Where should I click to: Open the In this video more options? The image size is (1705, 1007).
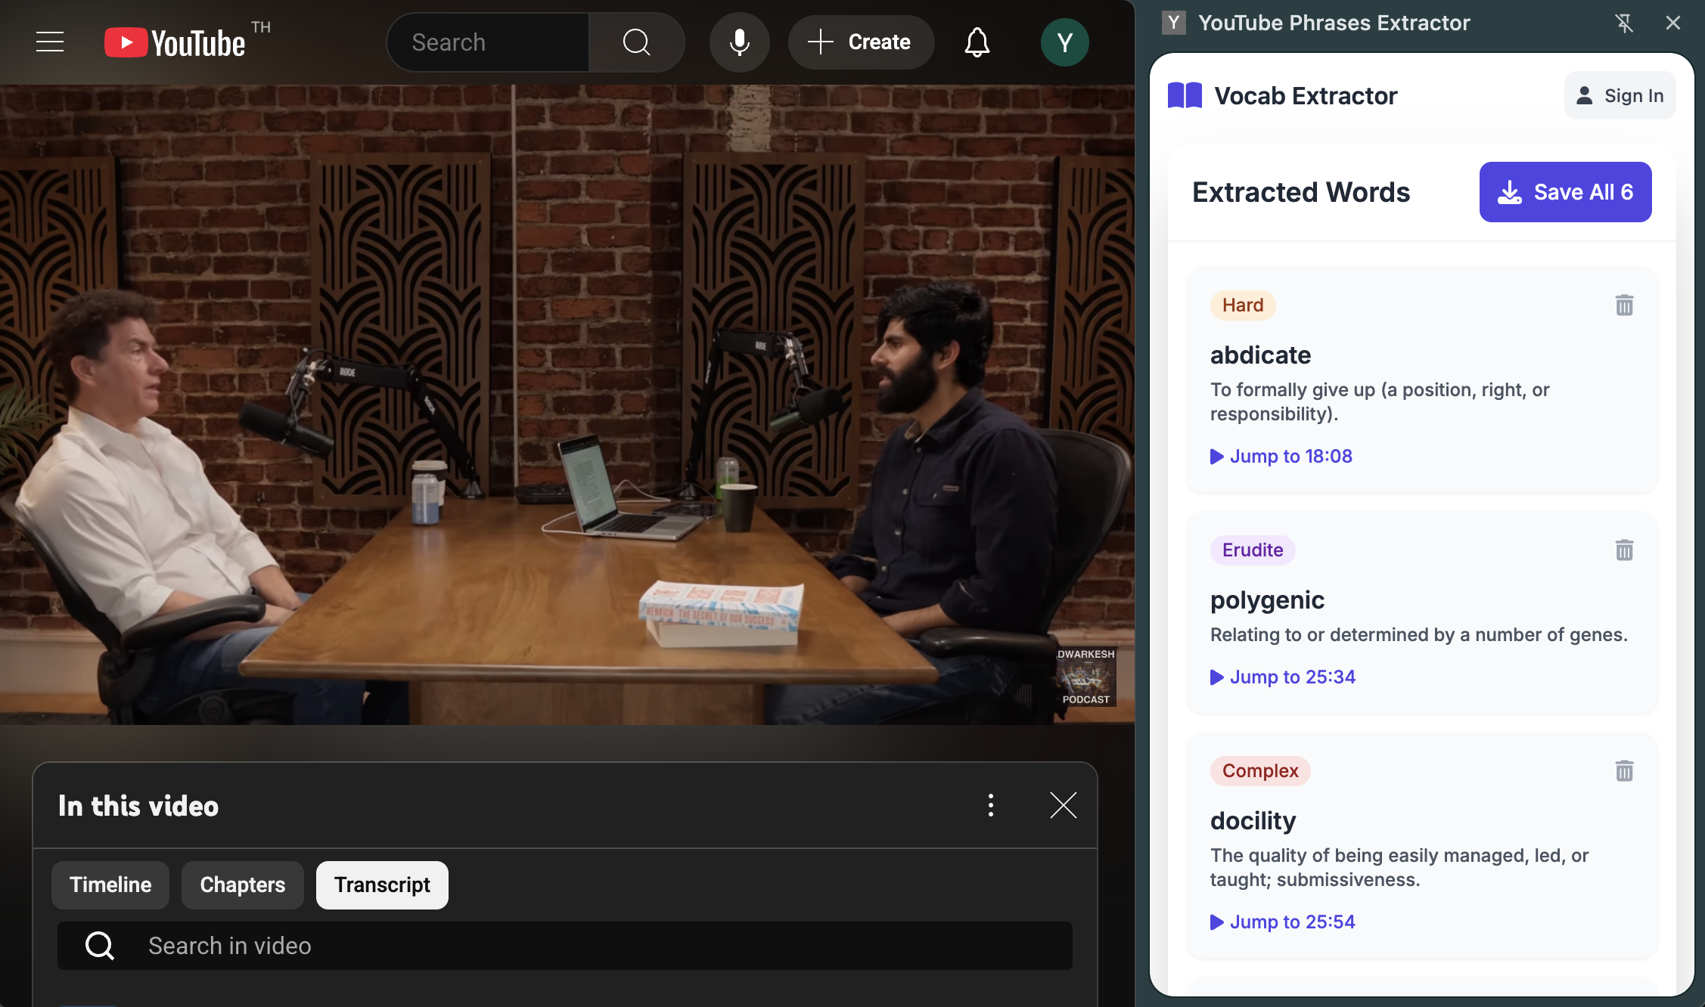[990, 806]
